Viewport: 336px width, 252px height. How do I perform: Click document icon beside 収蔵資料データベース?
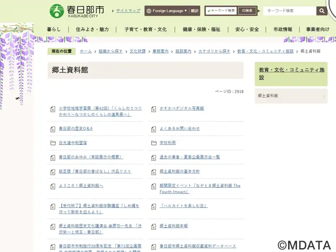click(x=153, y=247)
